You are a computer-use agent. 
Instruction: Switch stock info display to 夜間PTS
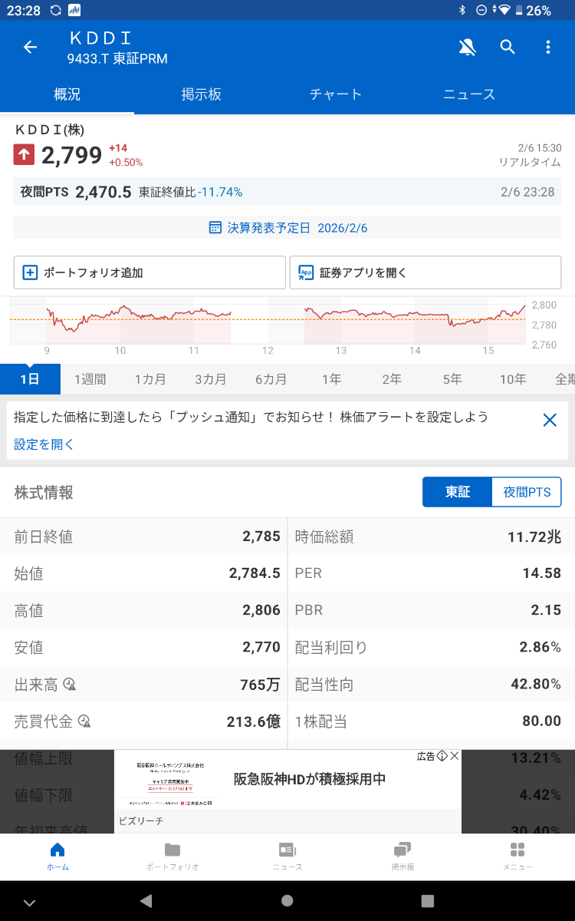(x=527, y=492)
